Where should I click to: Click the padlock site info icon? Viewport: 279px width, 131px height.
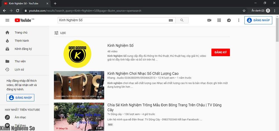coord(26,11)
